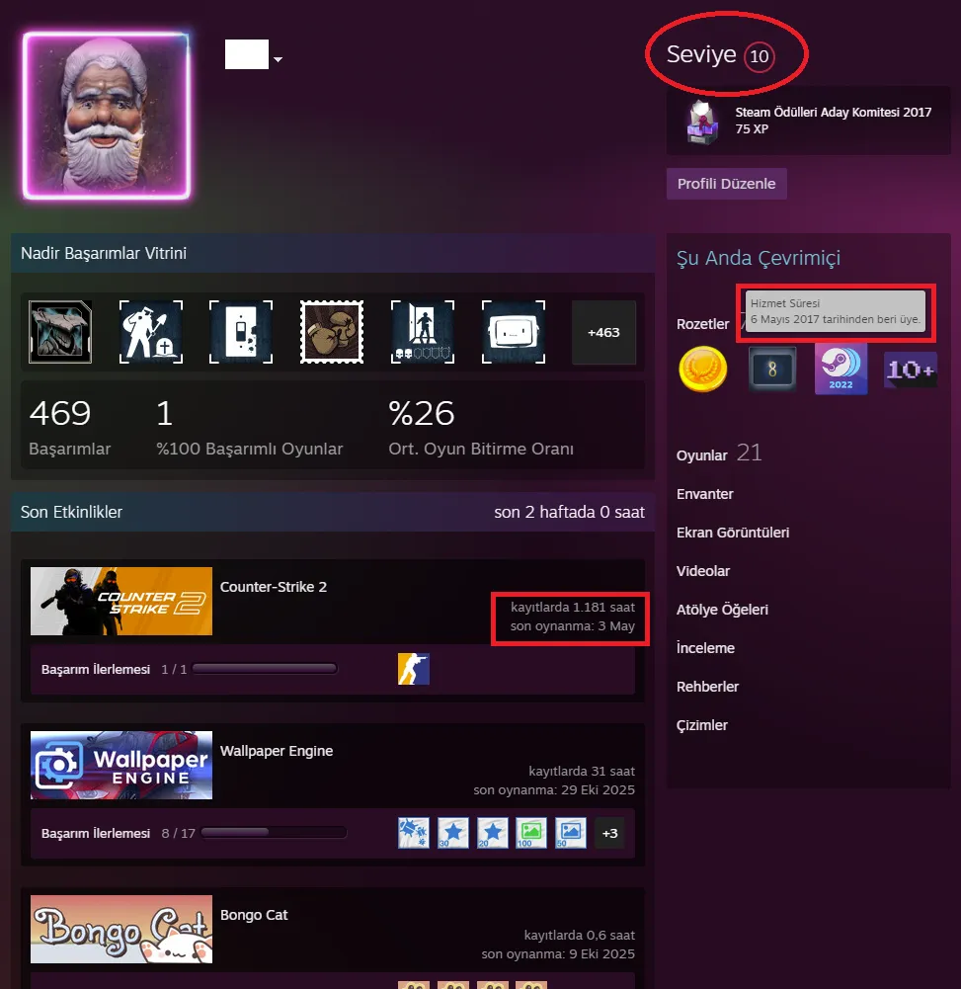Viewport: 961px width, 989px height.
Task: Open the Videolar link
Action: (x=703, y=571)
